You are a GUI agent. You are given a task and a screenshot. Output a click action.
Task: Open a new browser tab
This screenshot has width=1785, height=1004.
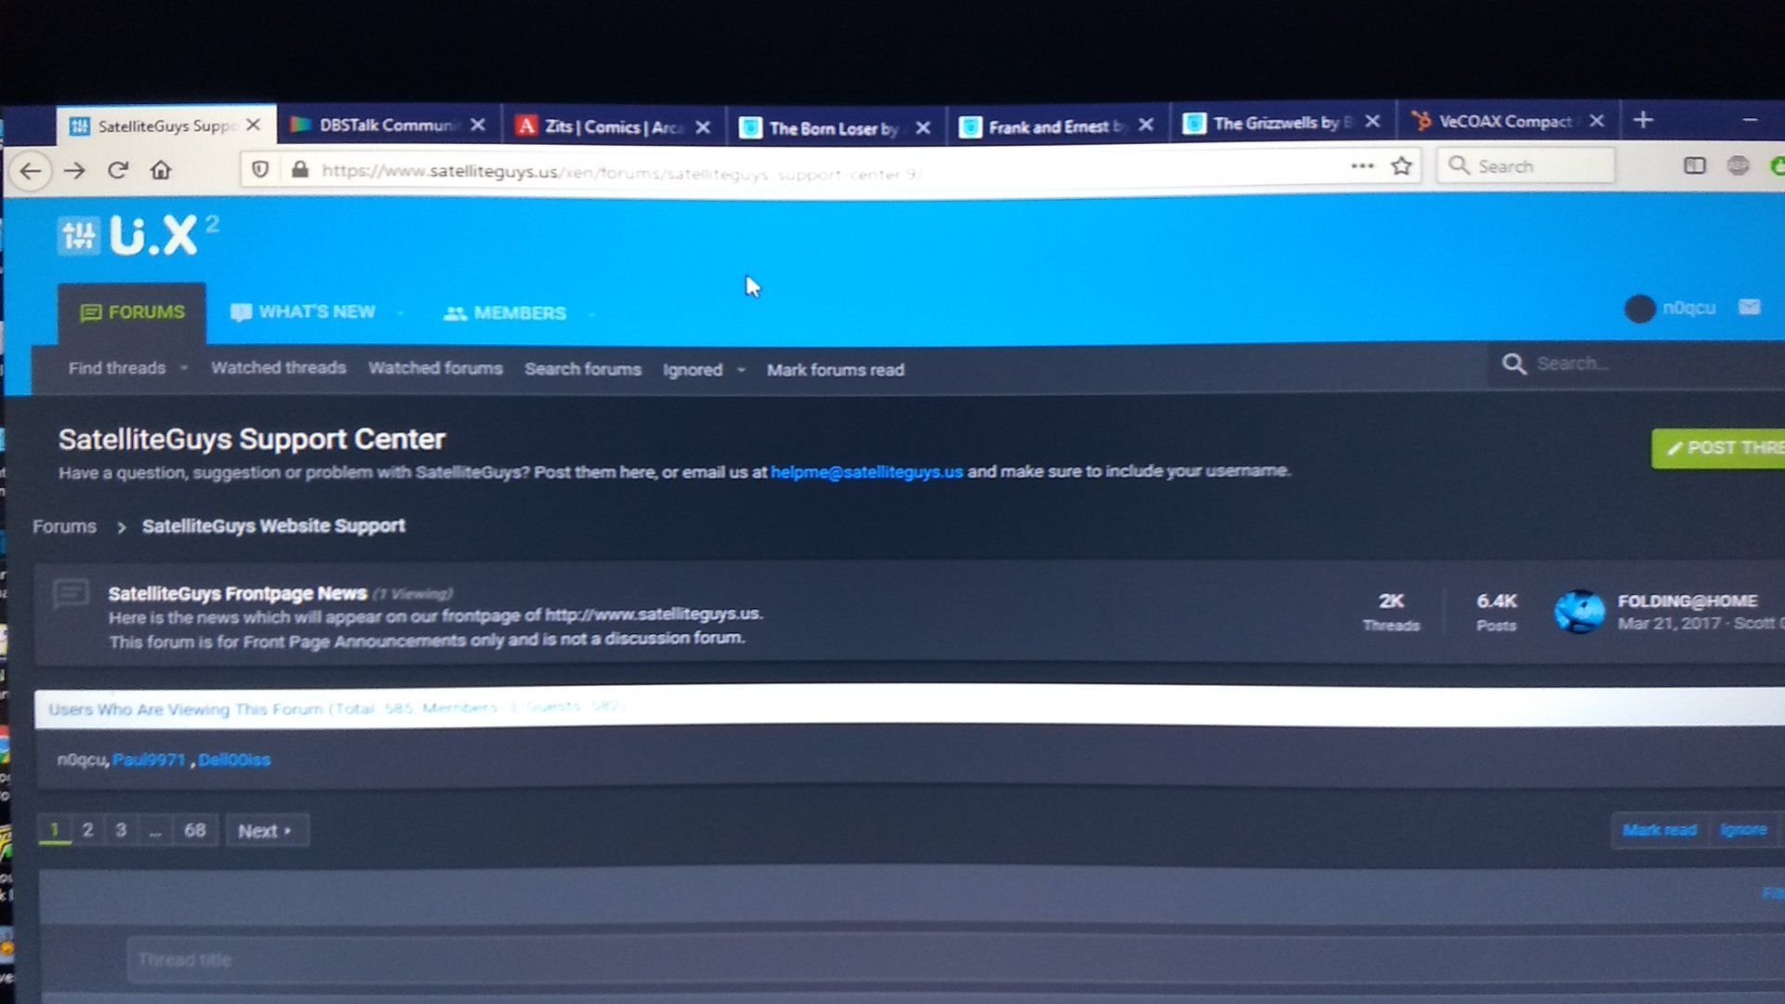point(1643,120)
